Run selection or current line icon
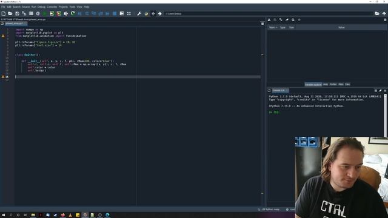The image size is (388, 218). (65, 13)
